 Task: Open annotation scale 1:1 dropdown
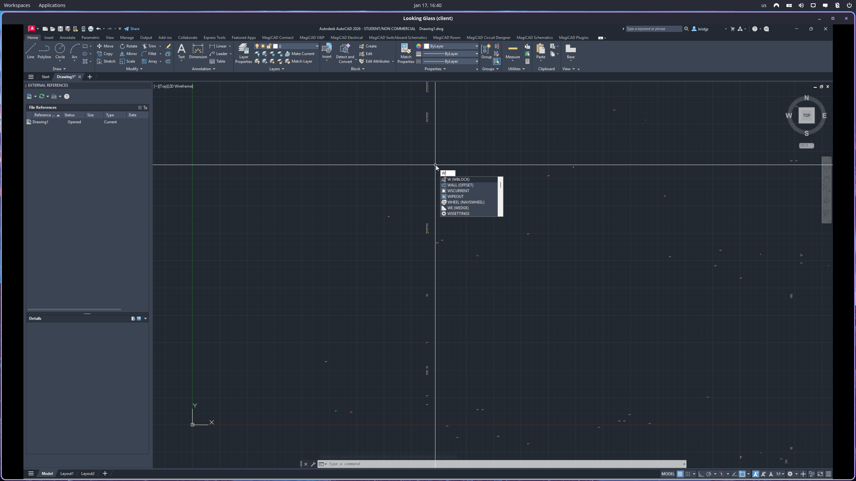(780, 474)
